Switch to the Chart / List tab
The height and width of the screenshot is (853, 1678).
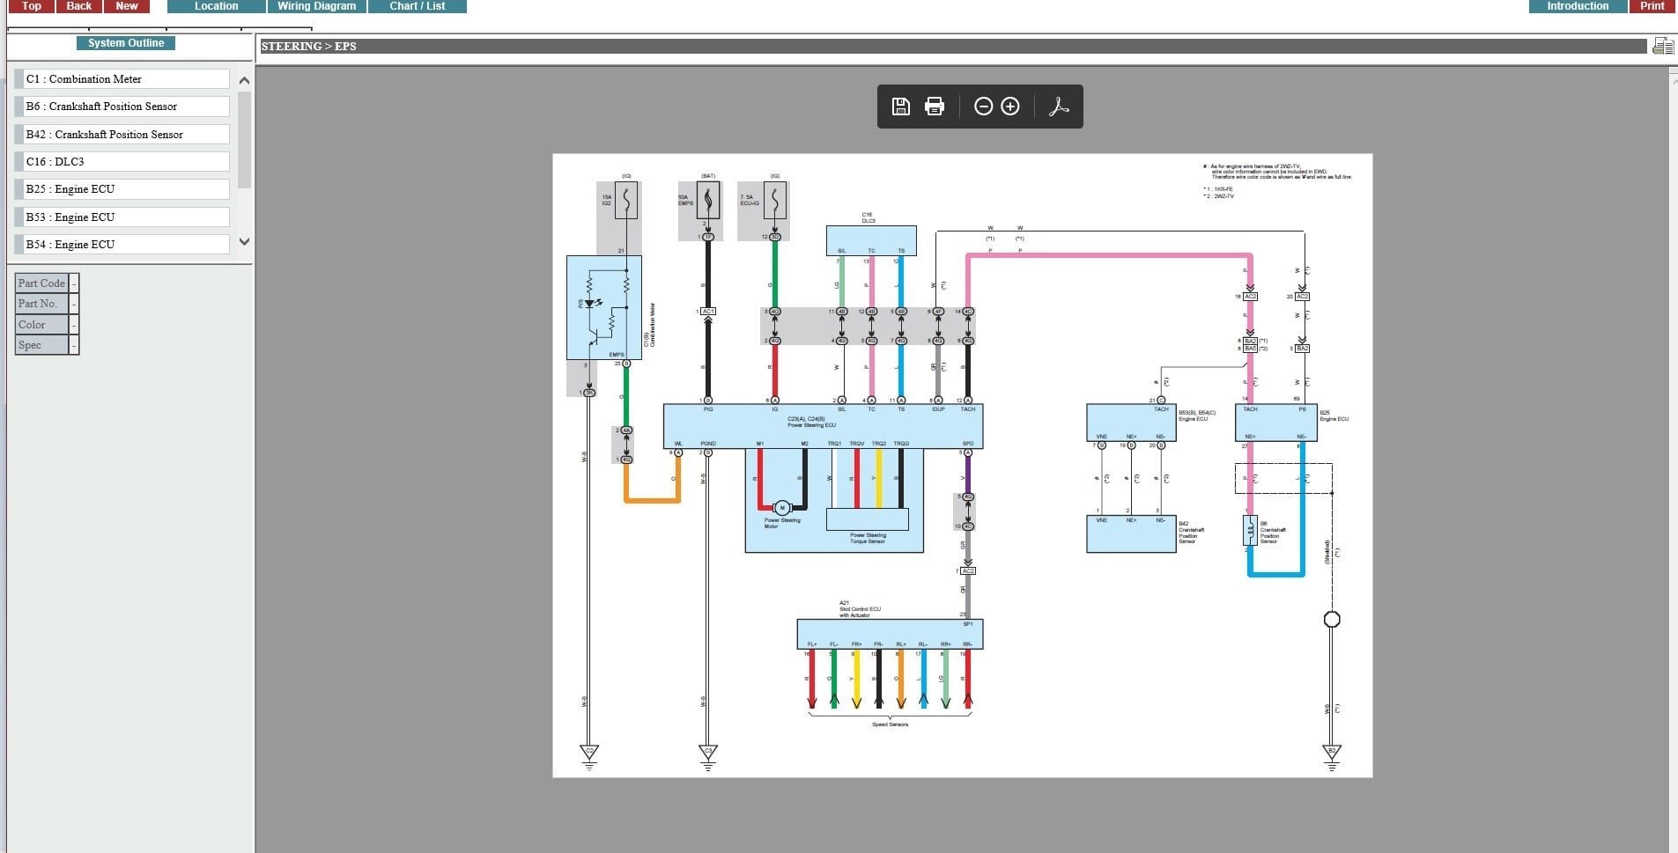point(418,6)
